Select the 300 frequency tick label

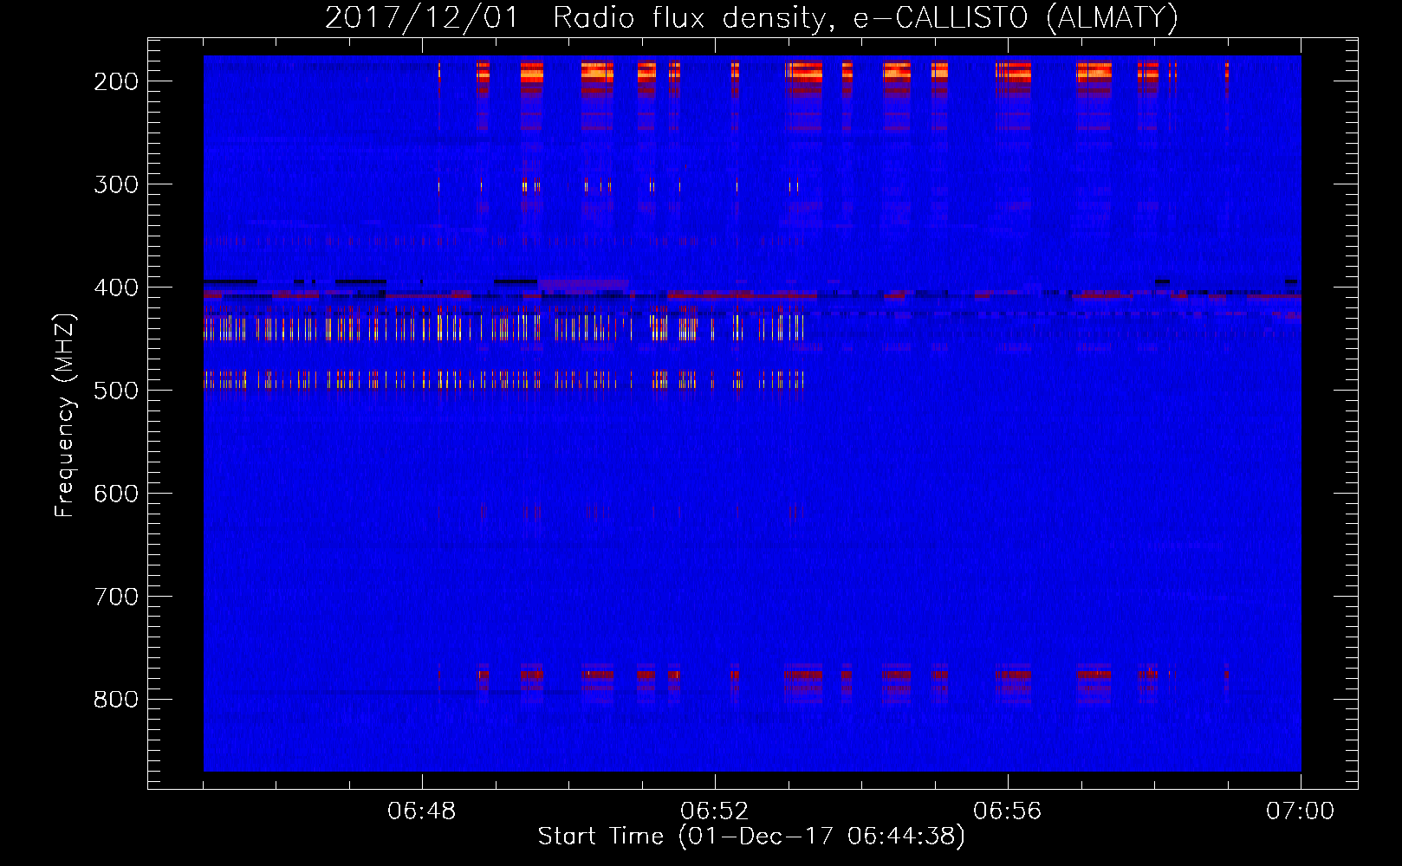click(116, 184)
